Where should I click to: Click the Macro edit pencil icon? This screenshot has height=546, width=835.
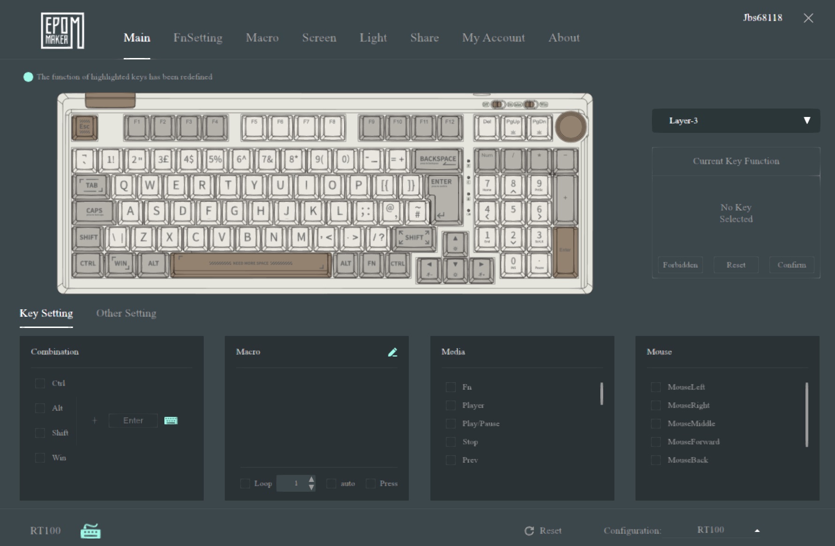pyautogui.click(x=392, y=352)
